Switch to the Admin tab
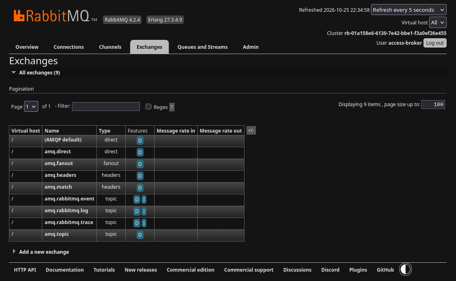The width and height of the screenshot is (456, 281). [251, 47]
